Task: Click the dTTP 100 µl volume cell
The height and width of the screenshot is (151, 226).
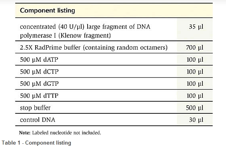Action: click(x=195, y=96)
